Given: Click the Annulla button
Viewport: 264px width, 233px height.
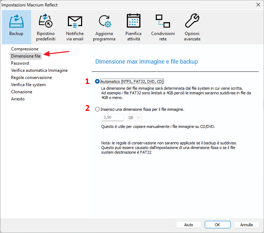Looking at the screenshot, I should pyautogui.click(x=246, y=225).
